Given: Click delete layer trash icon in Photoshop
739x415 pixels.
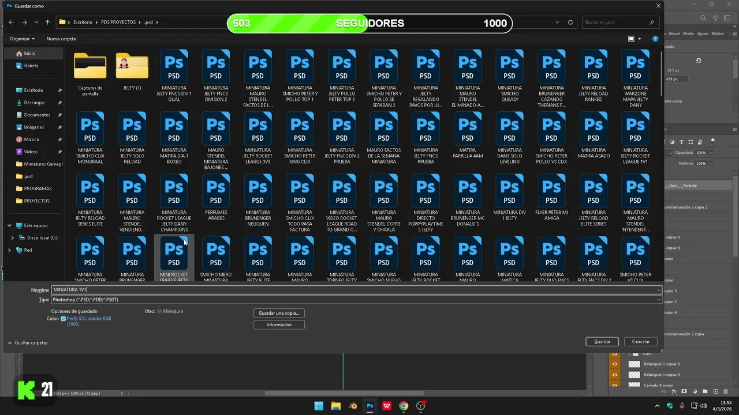Looking at the screenshot, I should tap(726, 391).
